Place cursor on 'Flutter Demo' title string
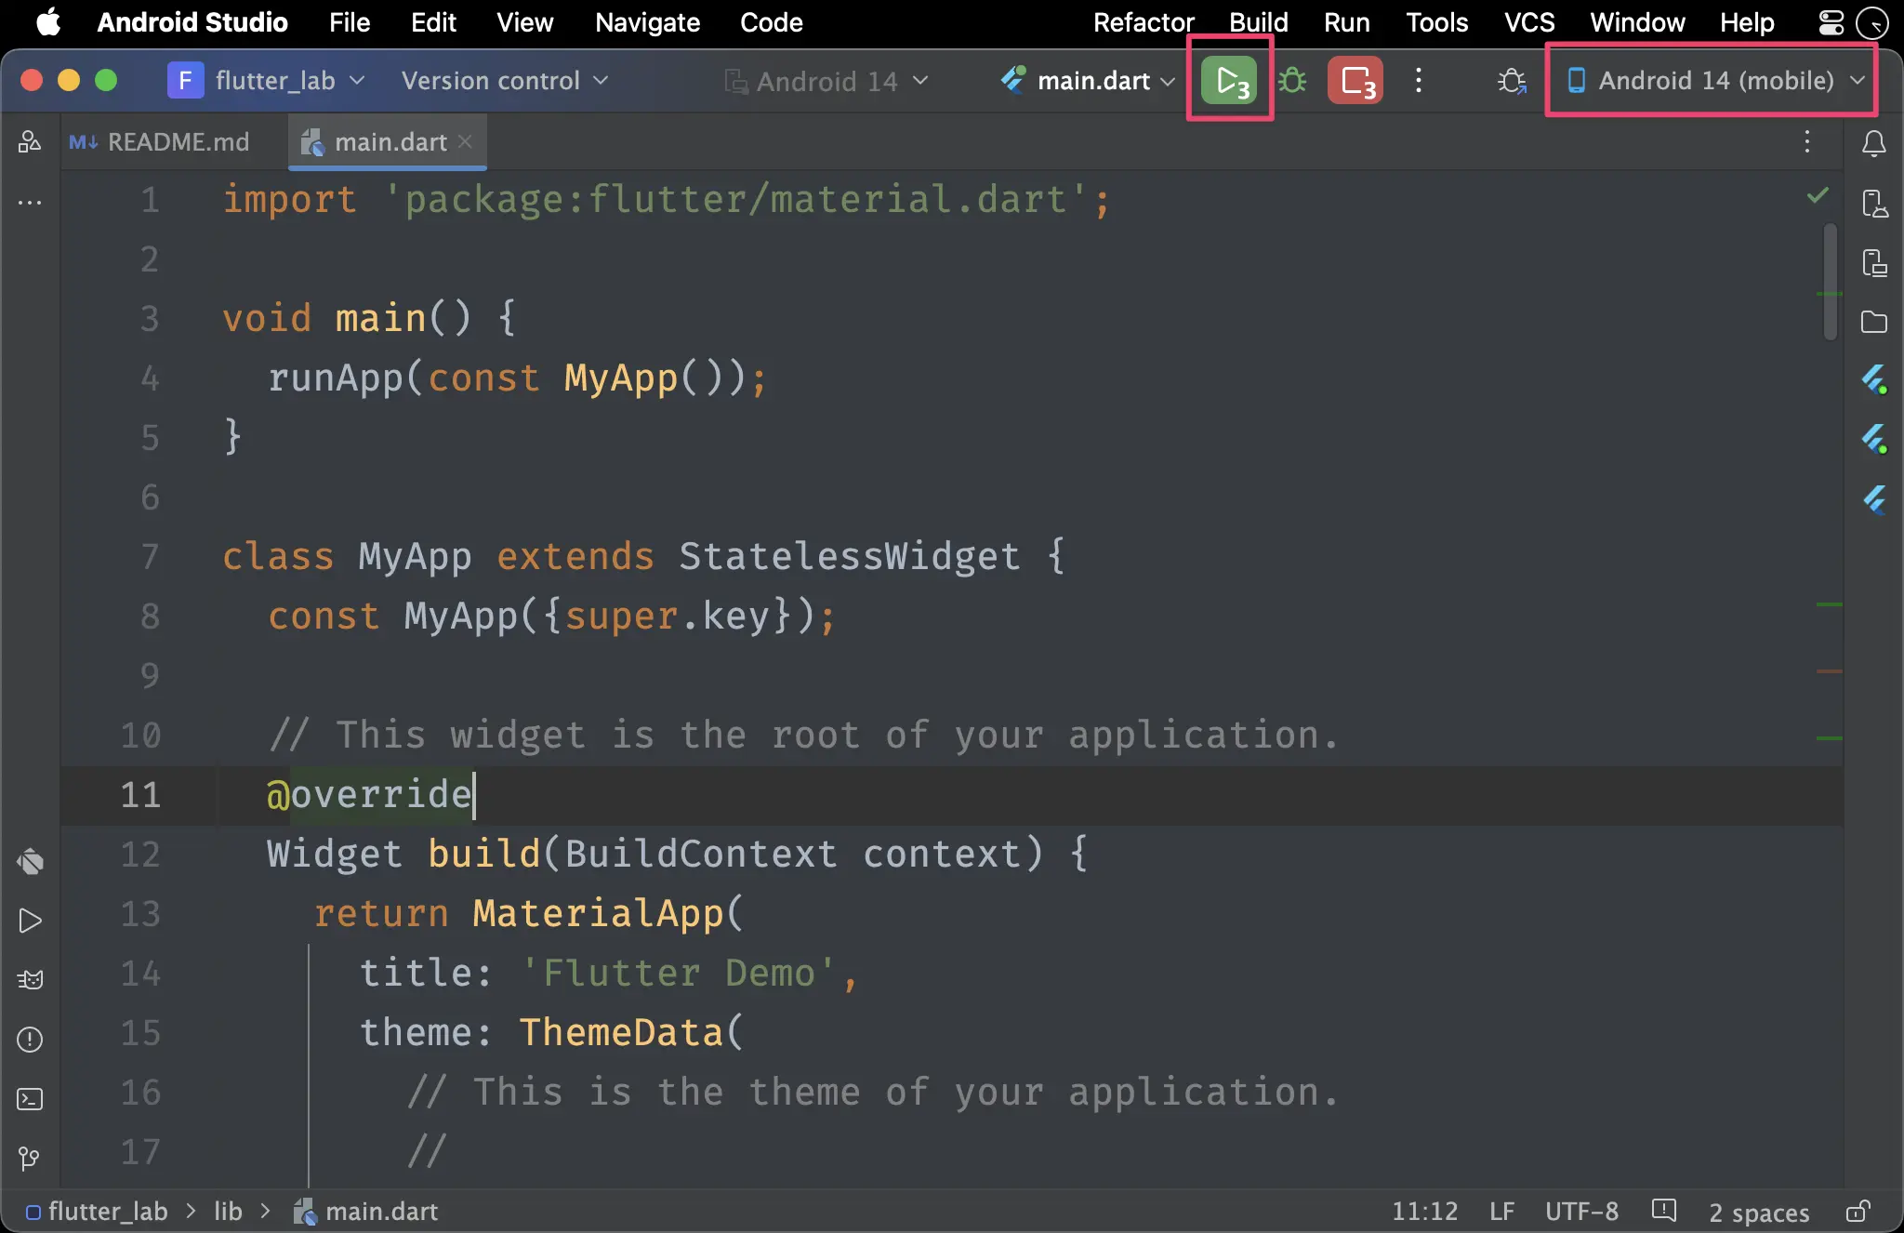Viewport: 1904px width, 1233px height. (x=679, y=974)
